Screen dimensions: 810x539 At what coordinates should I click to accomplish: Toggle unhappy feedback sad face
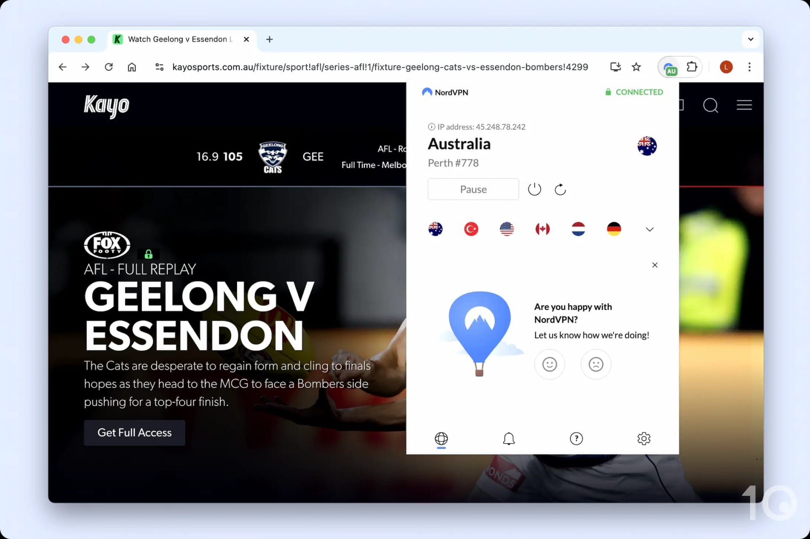(x=596, y=363)
